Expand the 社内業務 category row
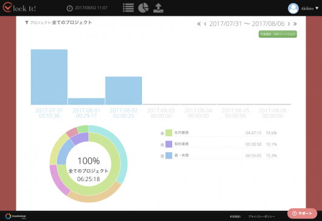 [163, 133]
